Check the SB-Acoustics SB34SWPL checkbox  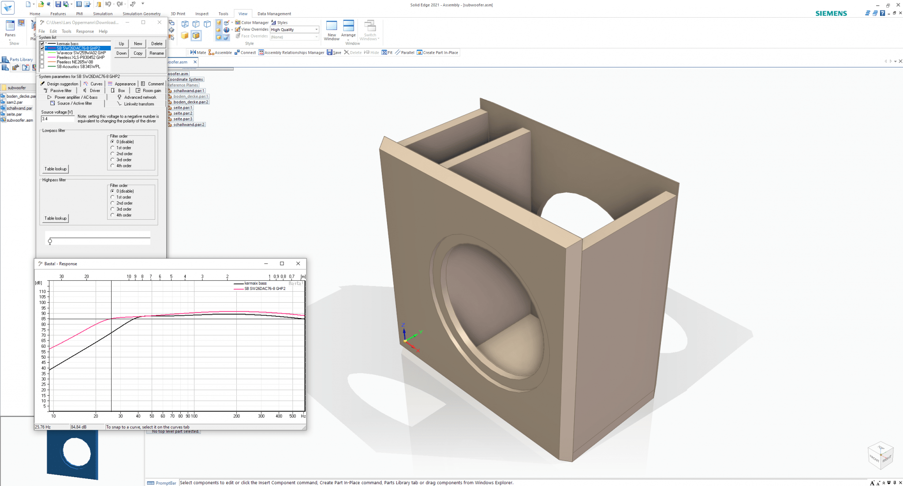pyautogui.click(x=42, y=67)
